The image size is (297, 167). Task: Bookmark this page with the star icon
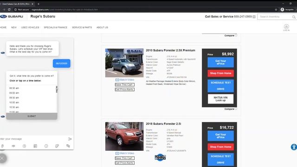point(276,9)
